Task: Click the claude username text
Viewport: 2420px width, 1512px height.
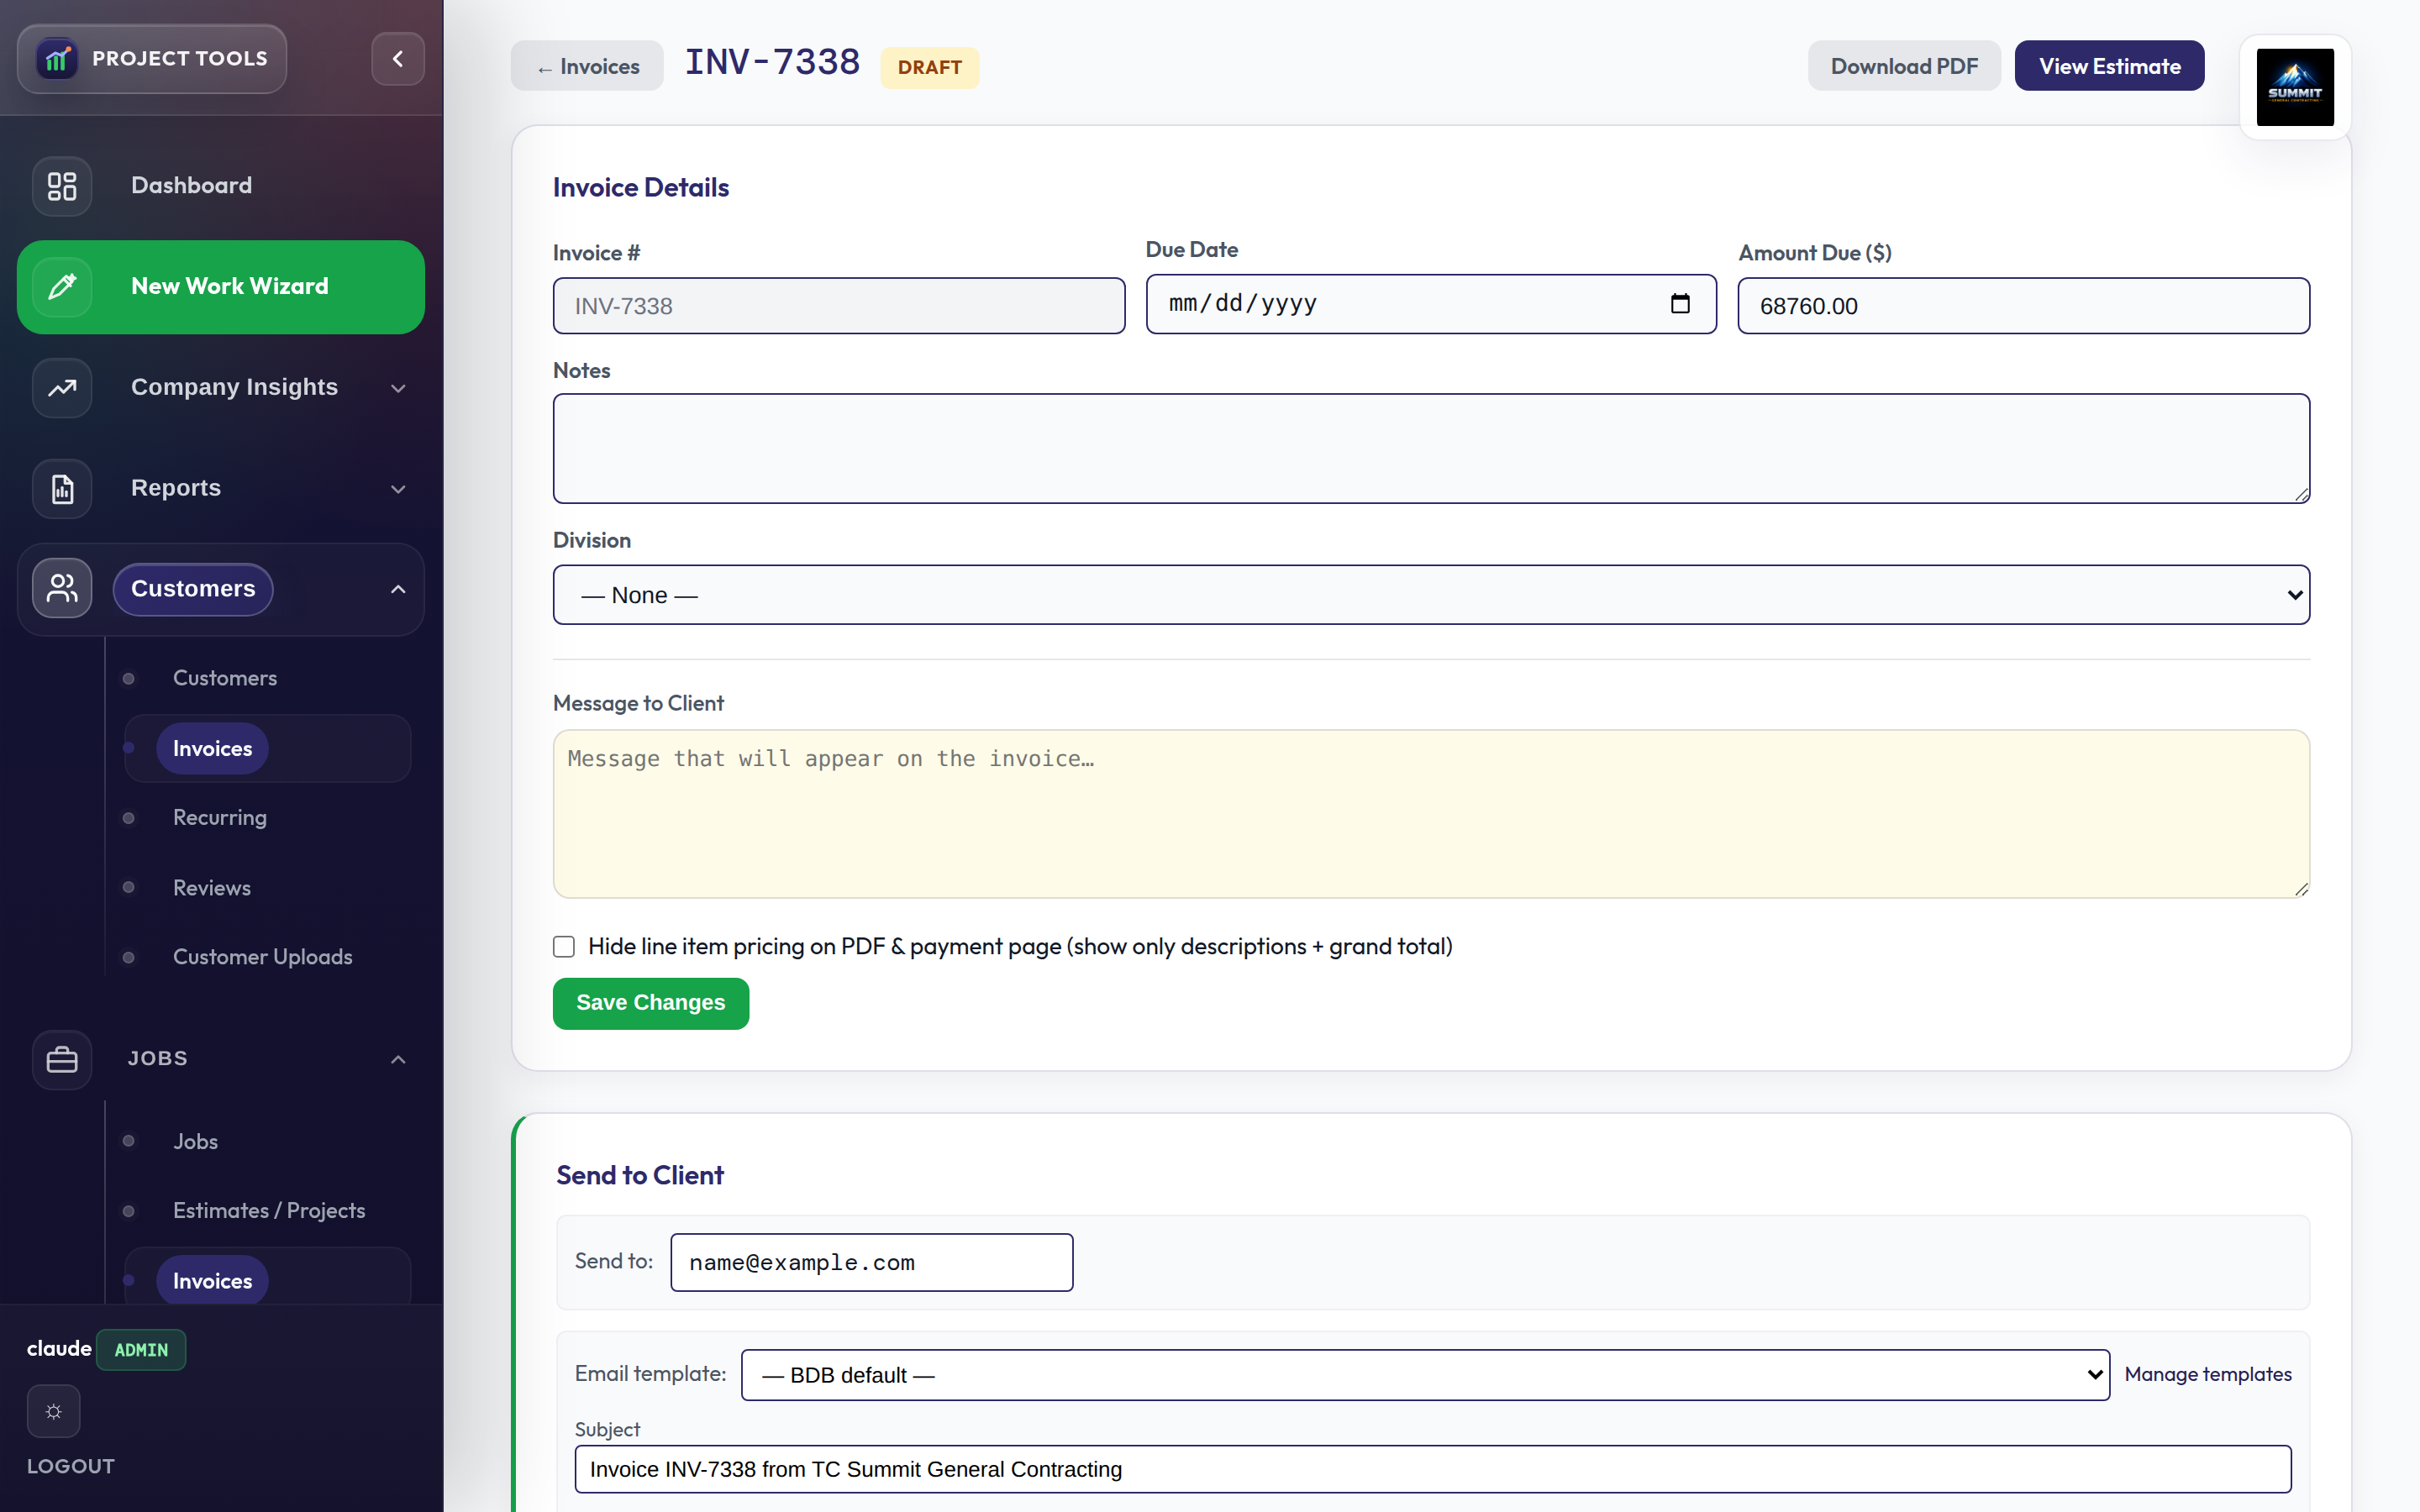Action: pyautogui.click(x=59, y=1349)
